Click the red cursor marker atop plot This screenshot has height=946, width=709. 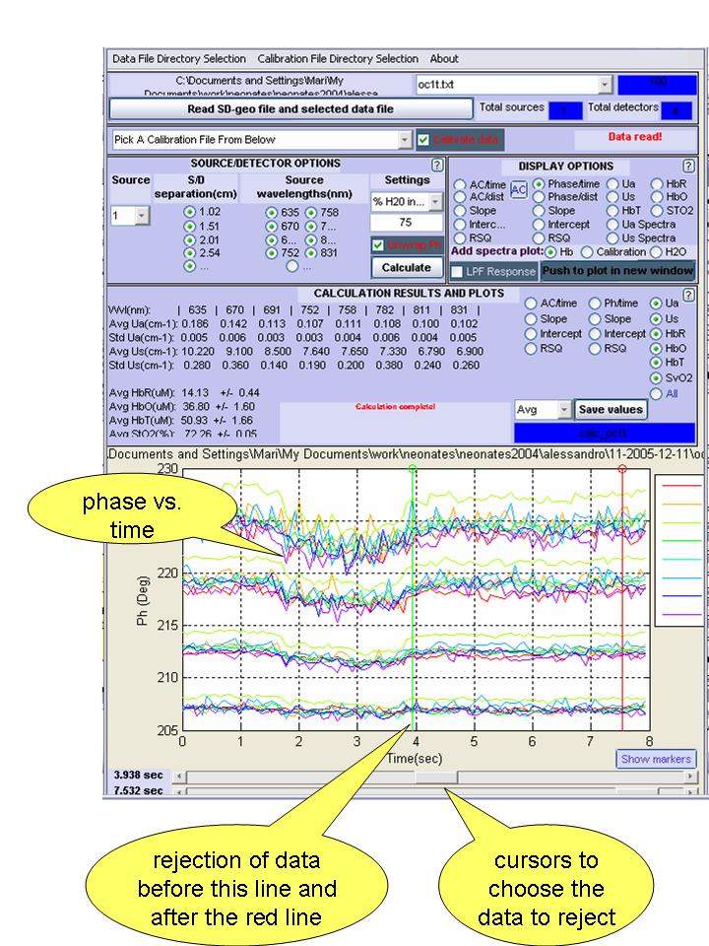point(621,470)
